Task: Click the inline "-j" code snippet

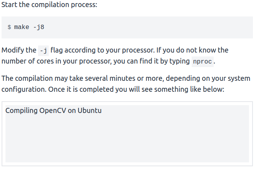Action: point(43,51)
